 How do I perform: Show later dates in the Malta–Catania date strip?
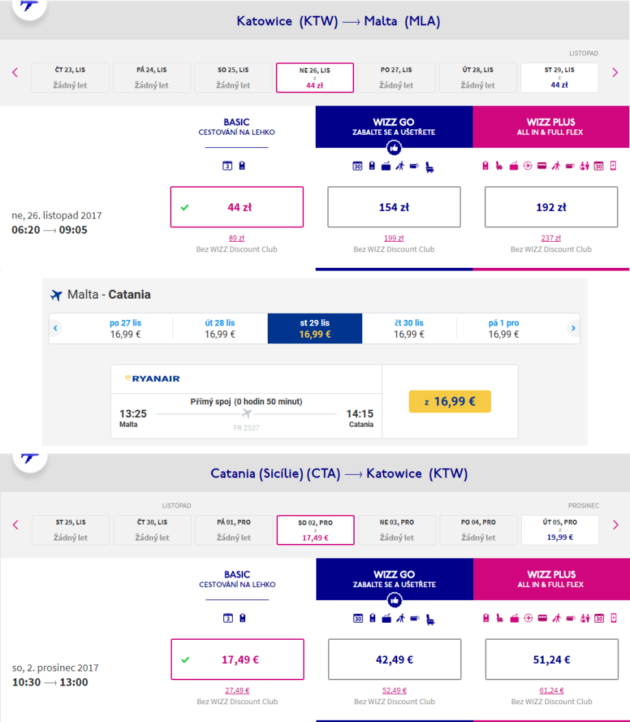pyautogui.click(x=573, y=329)
